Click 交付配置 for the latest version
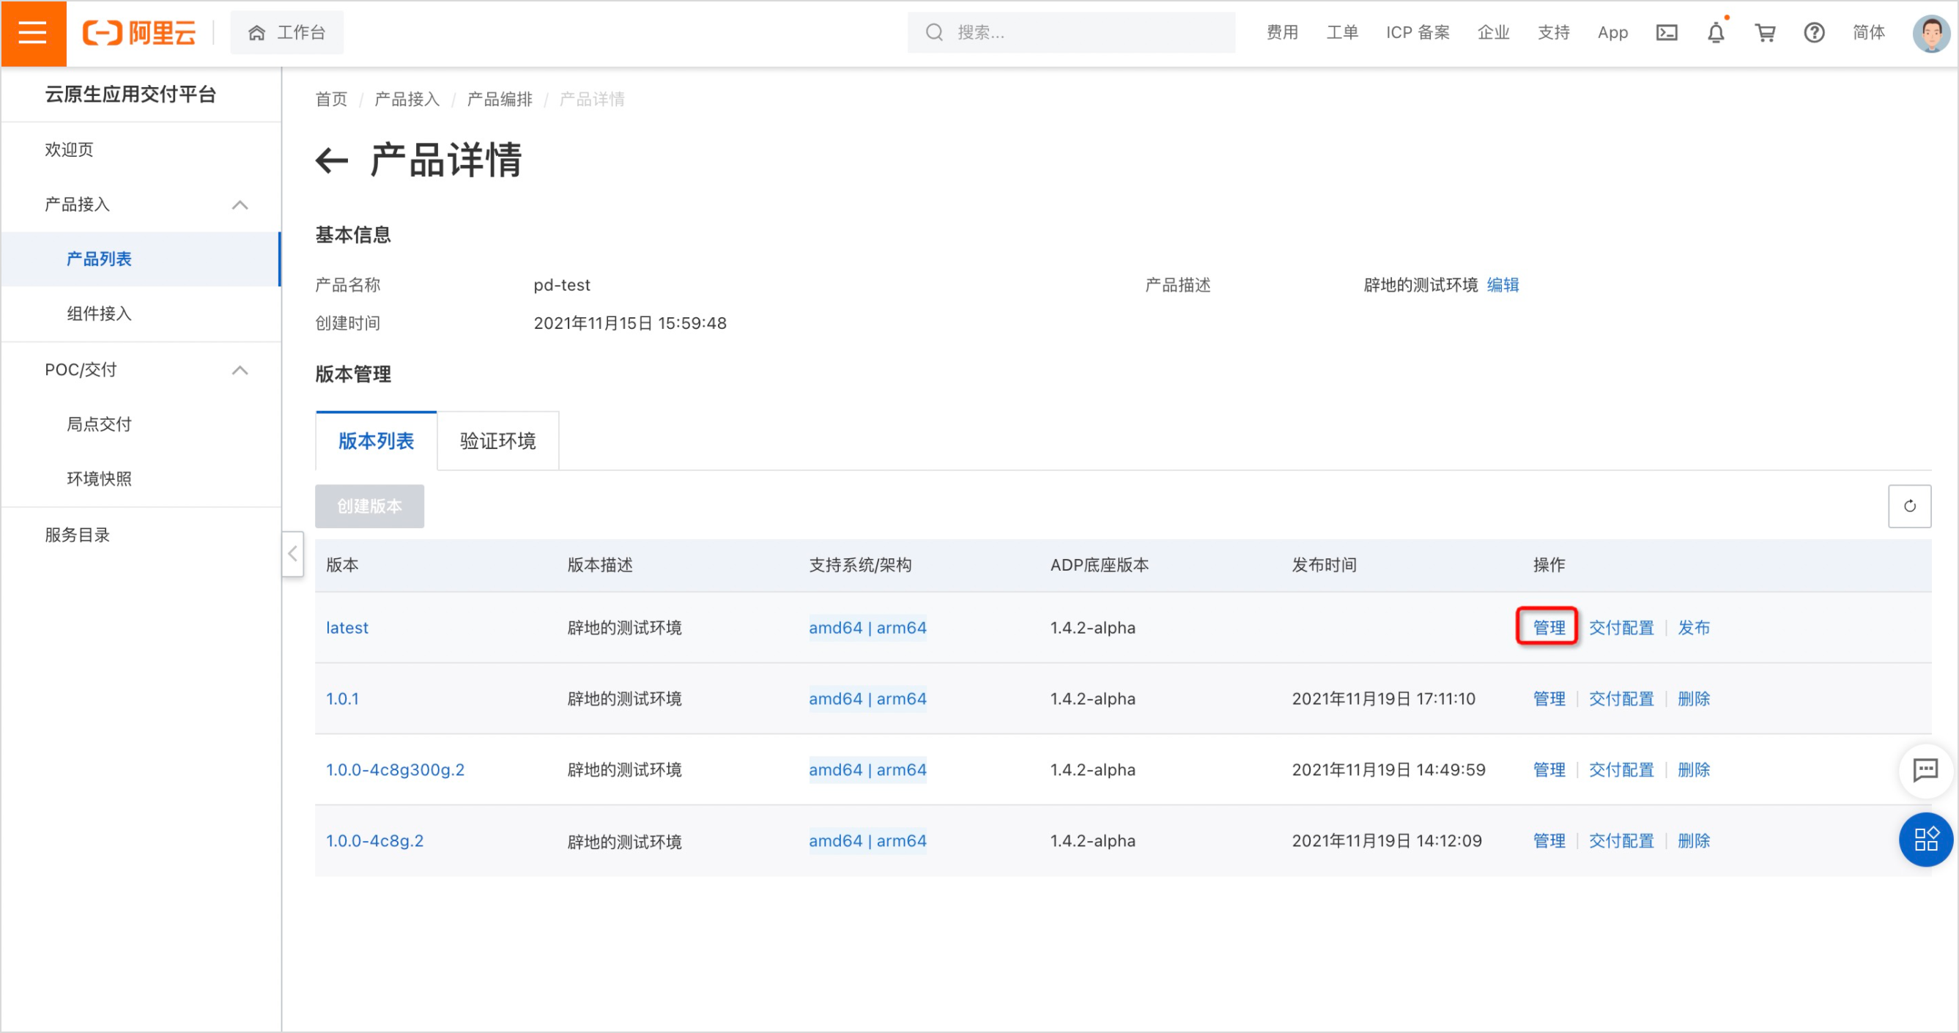 [x=1621, y=628]
